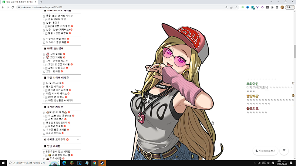Screen dimensions: 296x166
Task: Open 우왁굳 팬아트 board
Action: coord(53,133)
